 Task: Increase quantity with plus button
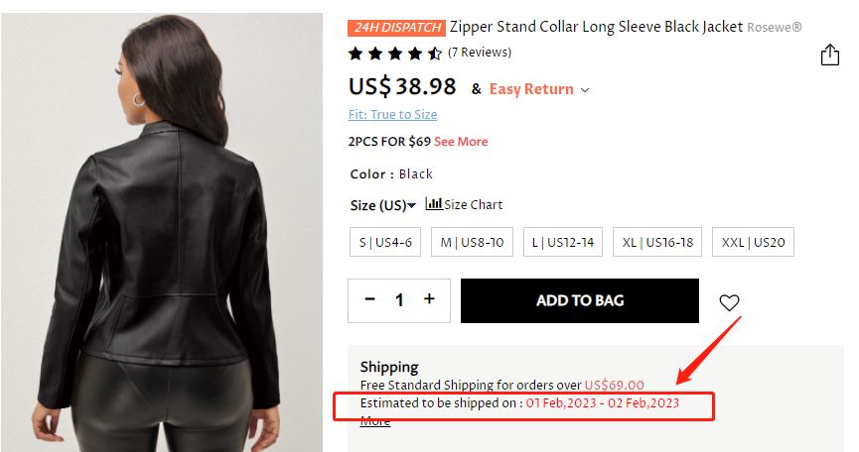(429, 299)
